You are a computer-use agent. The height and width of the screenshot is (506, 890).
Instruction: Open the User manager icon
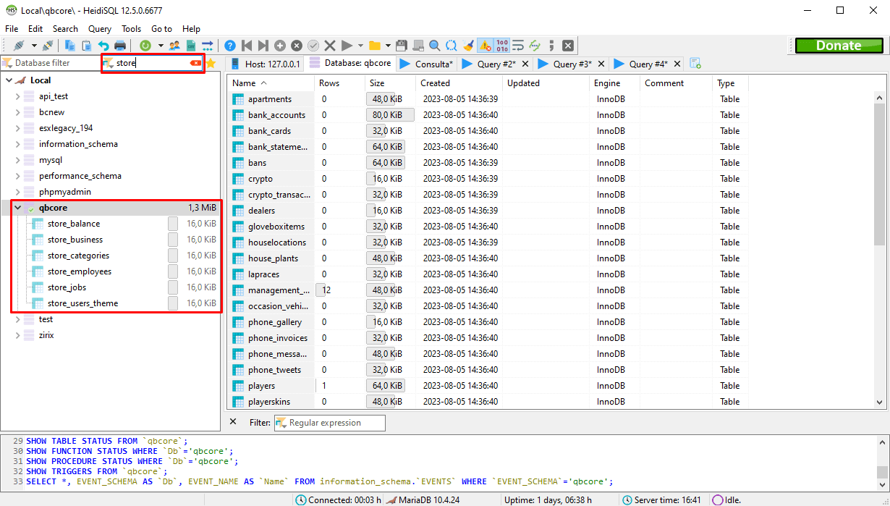point(174,46)
